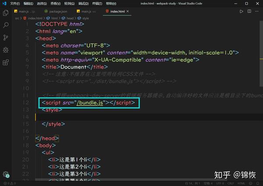Change the CRLF end-of-line setting
The image size is (263, 186).
coord(231,183)
